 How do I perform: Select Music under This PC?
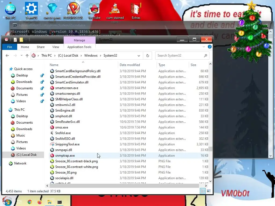(20, 135)
